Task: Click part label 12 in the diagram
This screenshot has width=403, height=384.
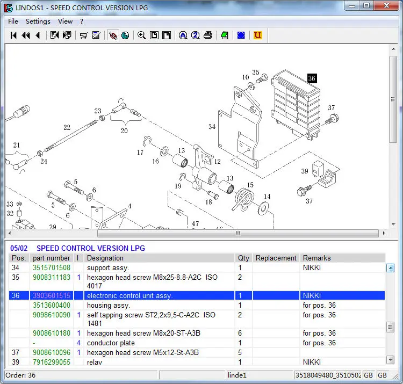Action: (x=218, y=161)
